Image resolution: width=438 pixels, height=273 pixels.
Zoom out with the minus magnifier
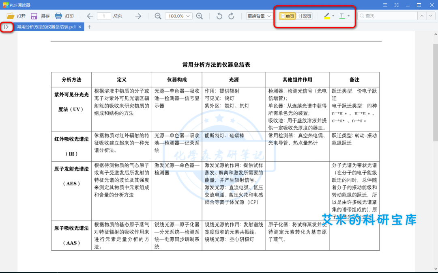click(x=158, y=16)
